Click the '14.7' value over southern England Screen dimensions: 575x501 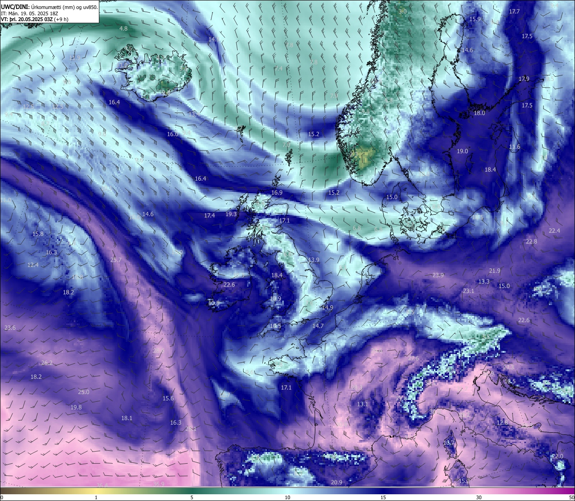click(318, 326)
